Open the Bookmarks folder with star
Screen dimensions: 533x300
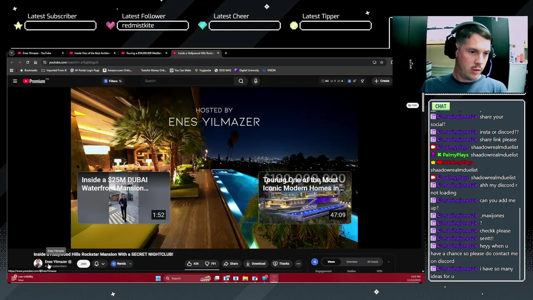tap(29, 70)
